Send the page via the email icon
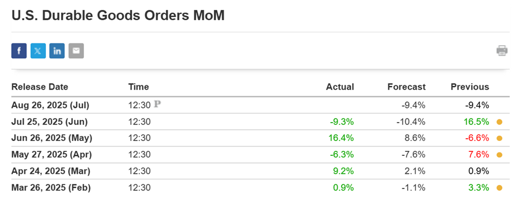This screenshot has width=518, height=202. (76, 51)
